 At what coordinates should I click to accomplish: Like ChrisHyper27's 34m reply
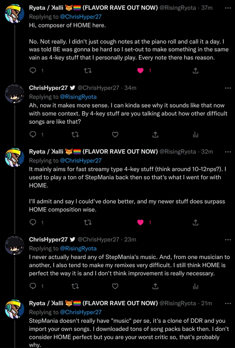[x=115, y=135]
